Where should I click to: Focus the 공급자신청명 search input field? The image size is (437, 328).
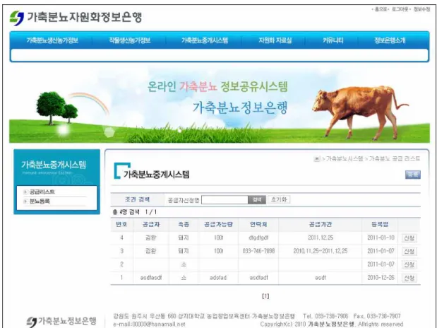[x=225, y=200]
